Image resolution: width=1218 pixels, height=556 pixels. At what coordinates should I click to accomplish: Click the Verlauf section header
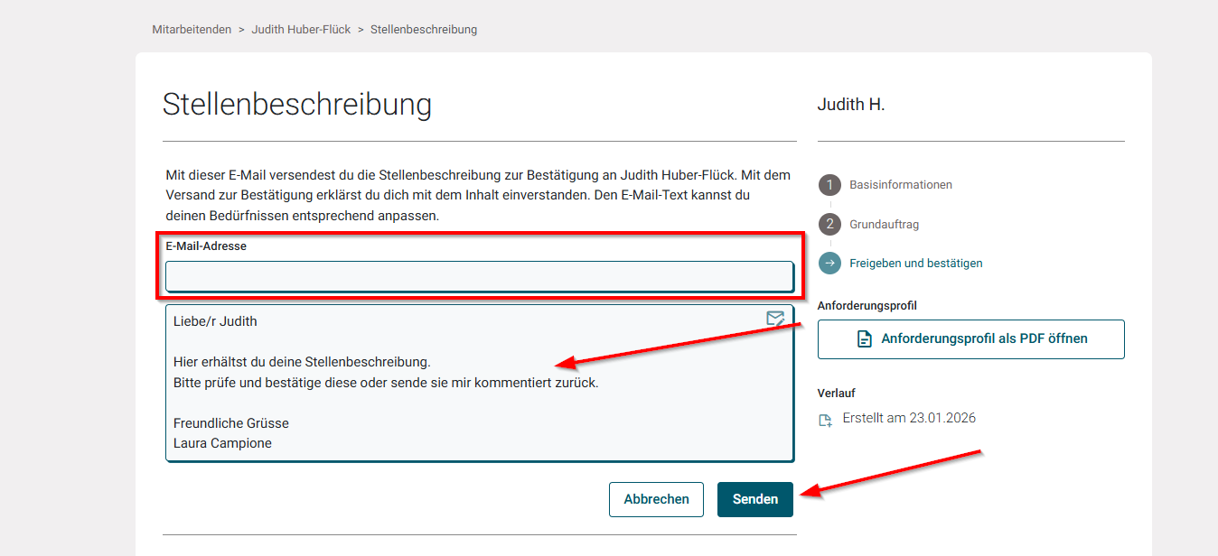pyautogui.click(x=837, y=393)
